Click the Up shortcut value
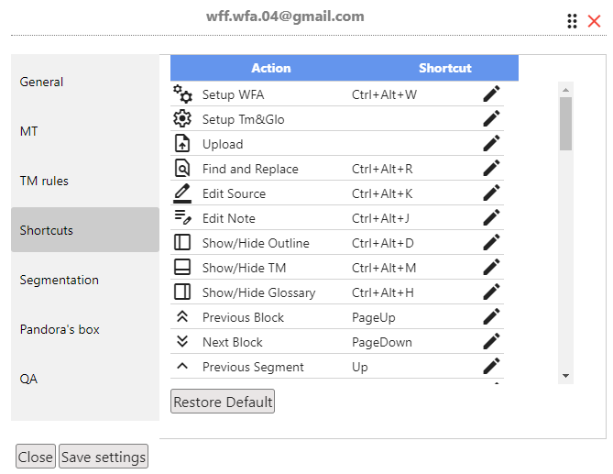The height and width of the screenshot is (474, 613). 360,368
